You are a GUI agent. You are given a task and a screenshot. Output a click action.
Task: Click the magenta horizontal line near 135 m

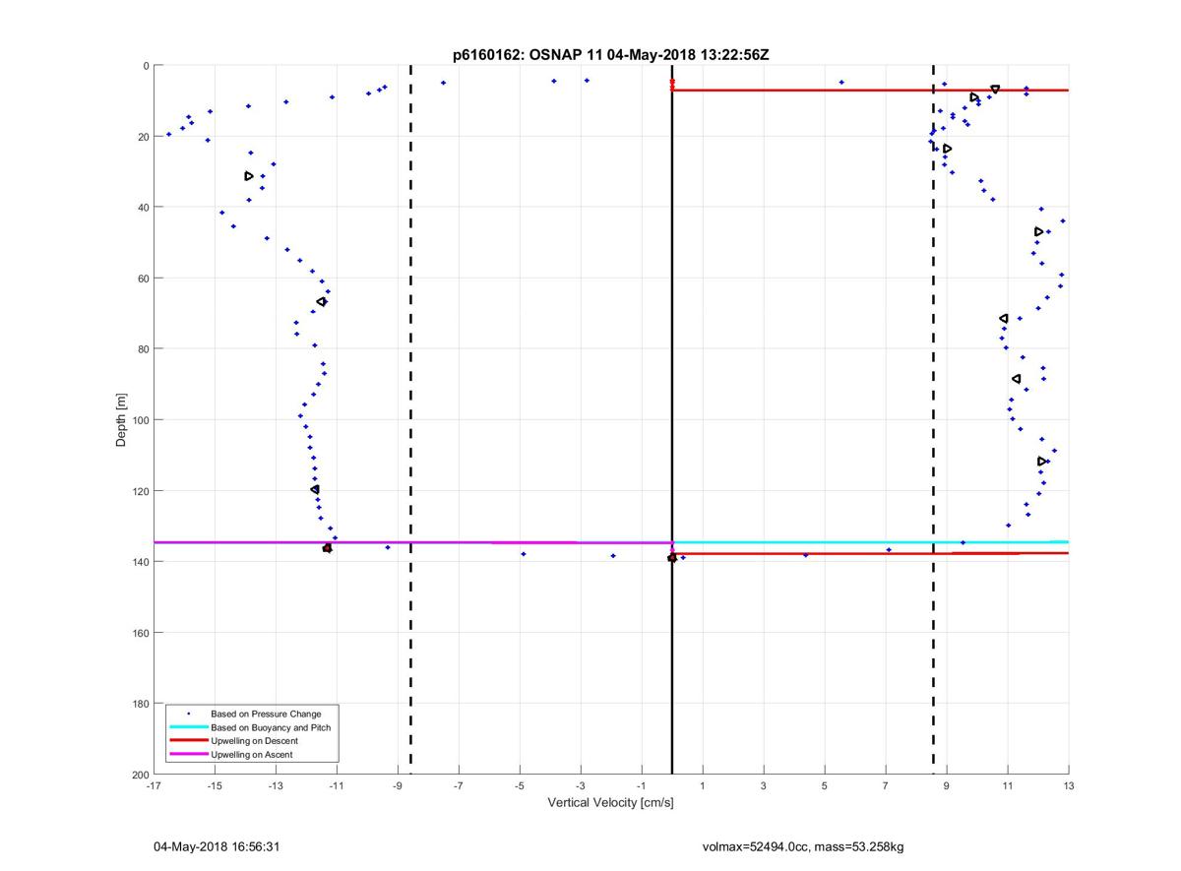point(413,542)
